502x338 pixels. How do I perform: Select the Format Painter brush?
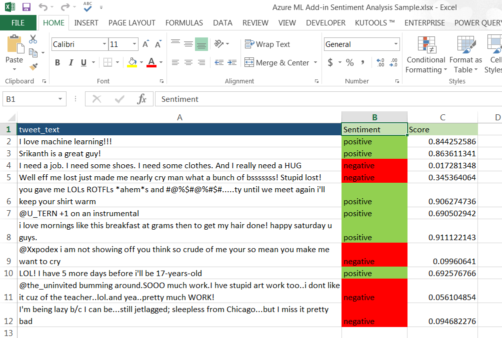33,66
